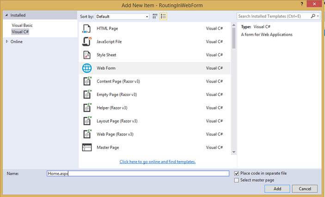325x197 pixels.
Task: Close the Add New Item dialog
Action: (314, 4)
